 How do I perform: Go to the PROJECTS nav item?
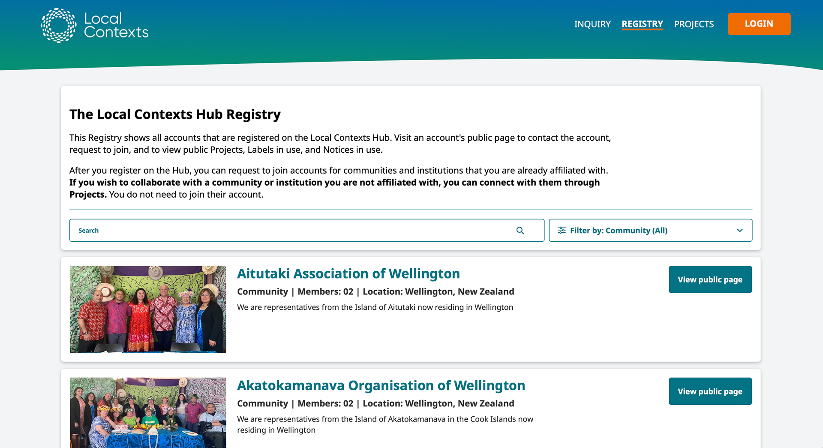coord(694,24)
